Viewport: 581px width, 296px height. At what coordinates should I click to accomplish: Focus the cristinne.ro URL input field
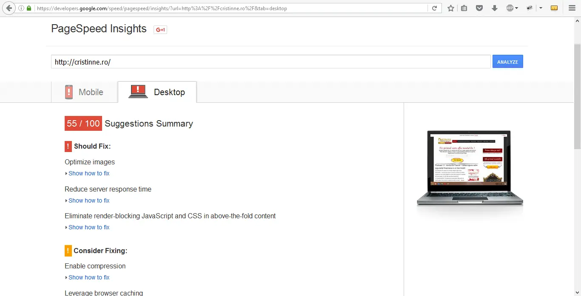271,62
